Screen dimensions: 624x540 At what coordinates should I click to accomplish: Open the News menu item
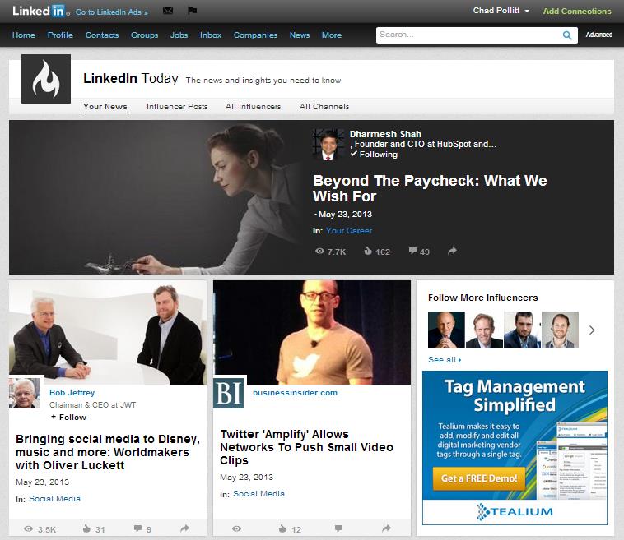(300, 35)
